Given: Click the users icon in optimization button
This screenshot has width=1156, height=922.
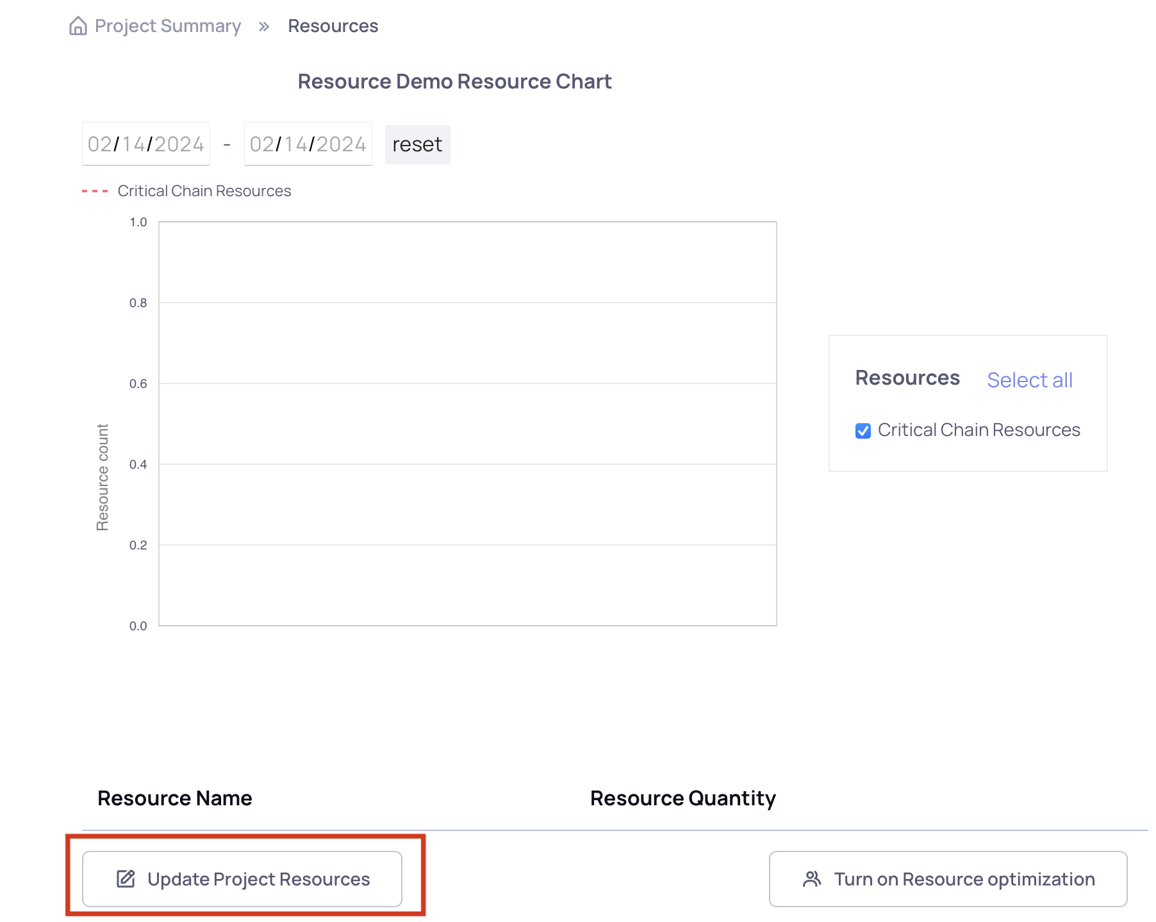Looking at the screenshot, I should tap(812, 879).
